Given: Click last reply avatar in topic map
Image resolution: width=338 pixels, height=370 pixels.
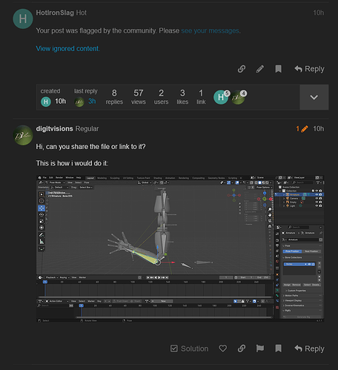Looking at the screenshot, I should click(x=79, y=102).
